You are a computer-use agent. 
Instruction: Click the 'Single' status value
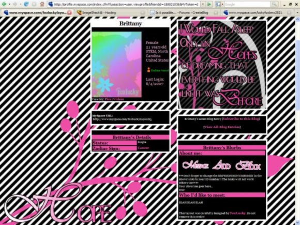tap(142, 142)
